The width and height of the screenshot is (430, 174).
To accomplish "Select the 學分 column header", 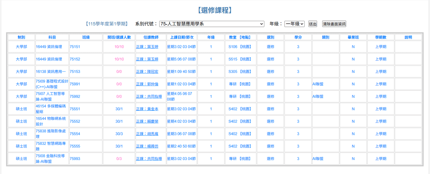I will pyautogui.click(x=298, y=37).
